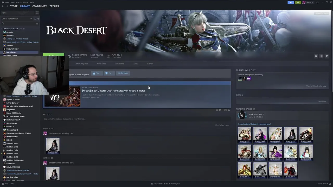Select Stardew Valley in the game list
The height and width of the screenshot is (187, 333).
[12, 177]
